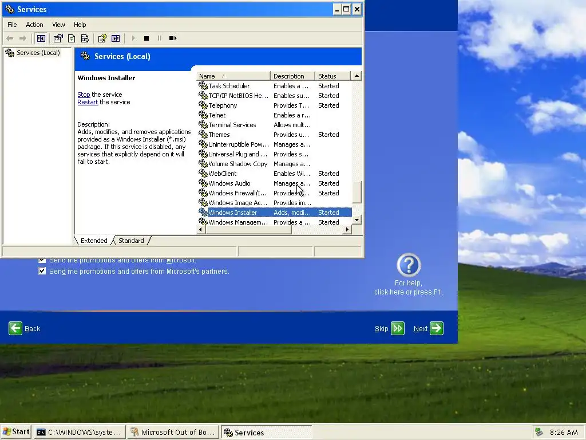Viewport: 586px width, 440px height.
Task: Click the green Back arrow icon
Action: coord(15,328)
